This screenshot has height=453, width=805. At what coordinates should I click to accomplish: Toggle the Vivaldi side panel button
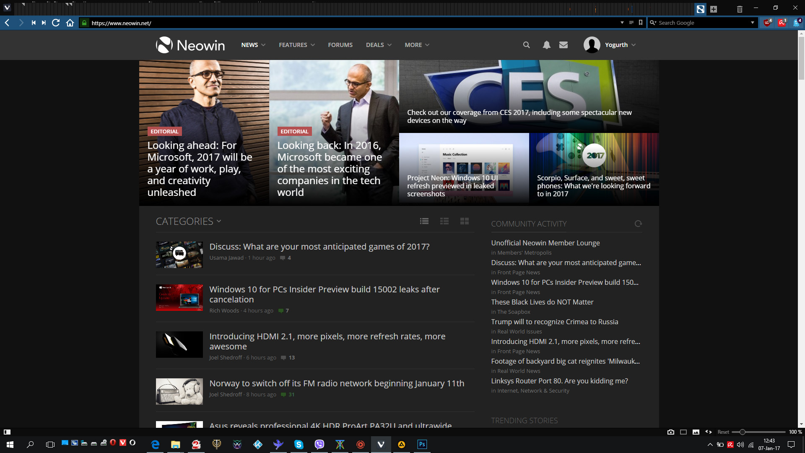point(7,432)
